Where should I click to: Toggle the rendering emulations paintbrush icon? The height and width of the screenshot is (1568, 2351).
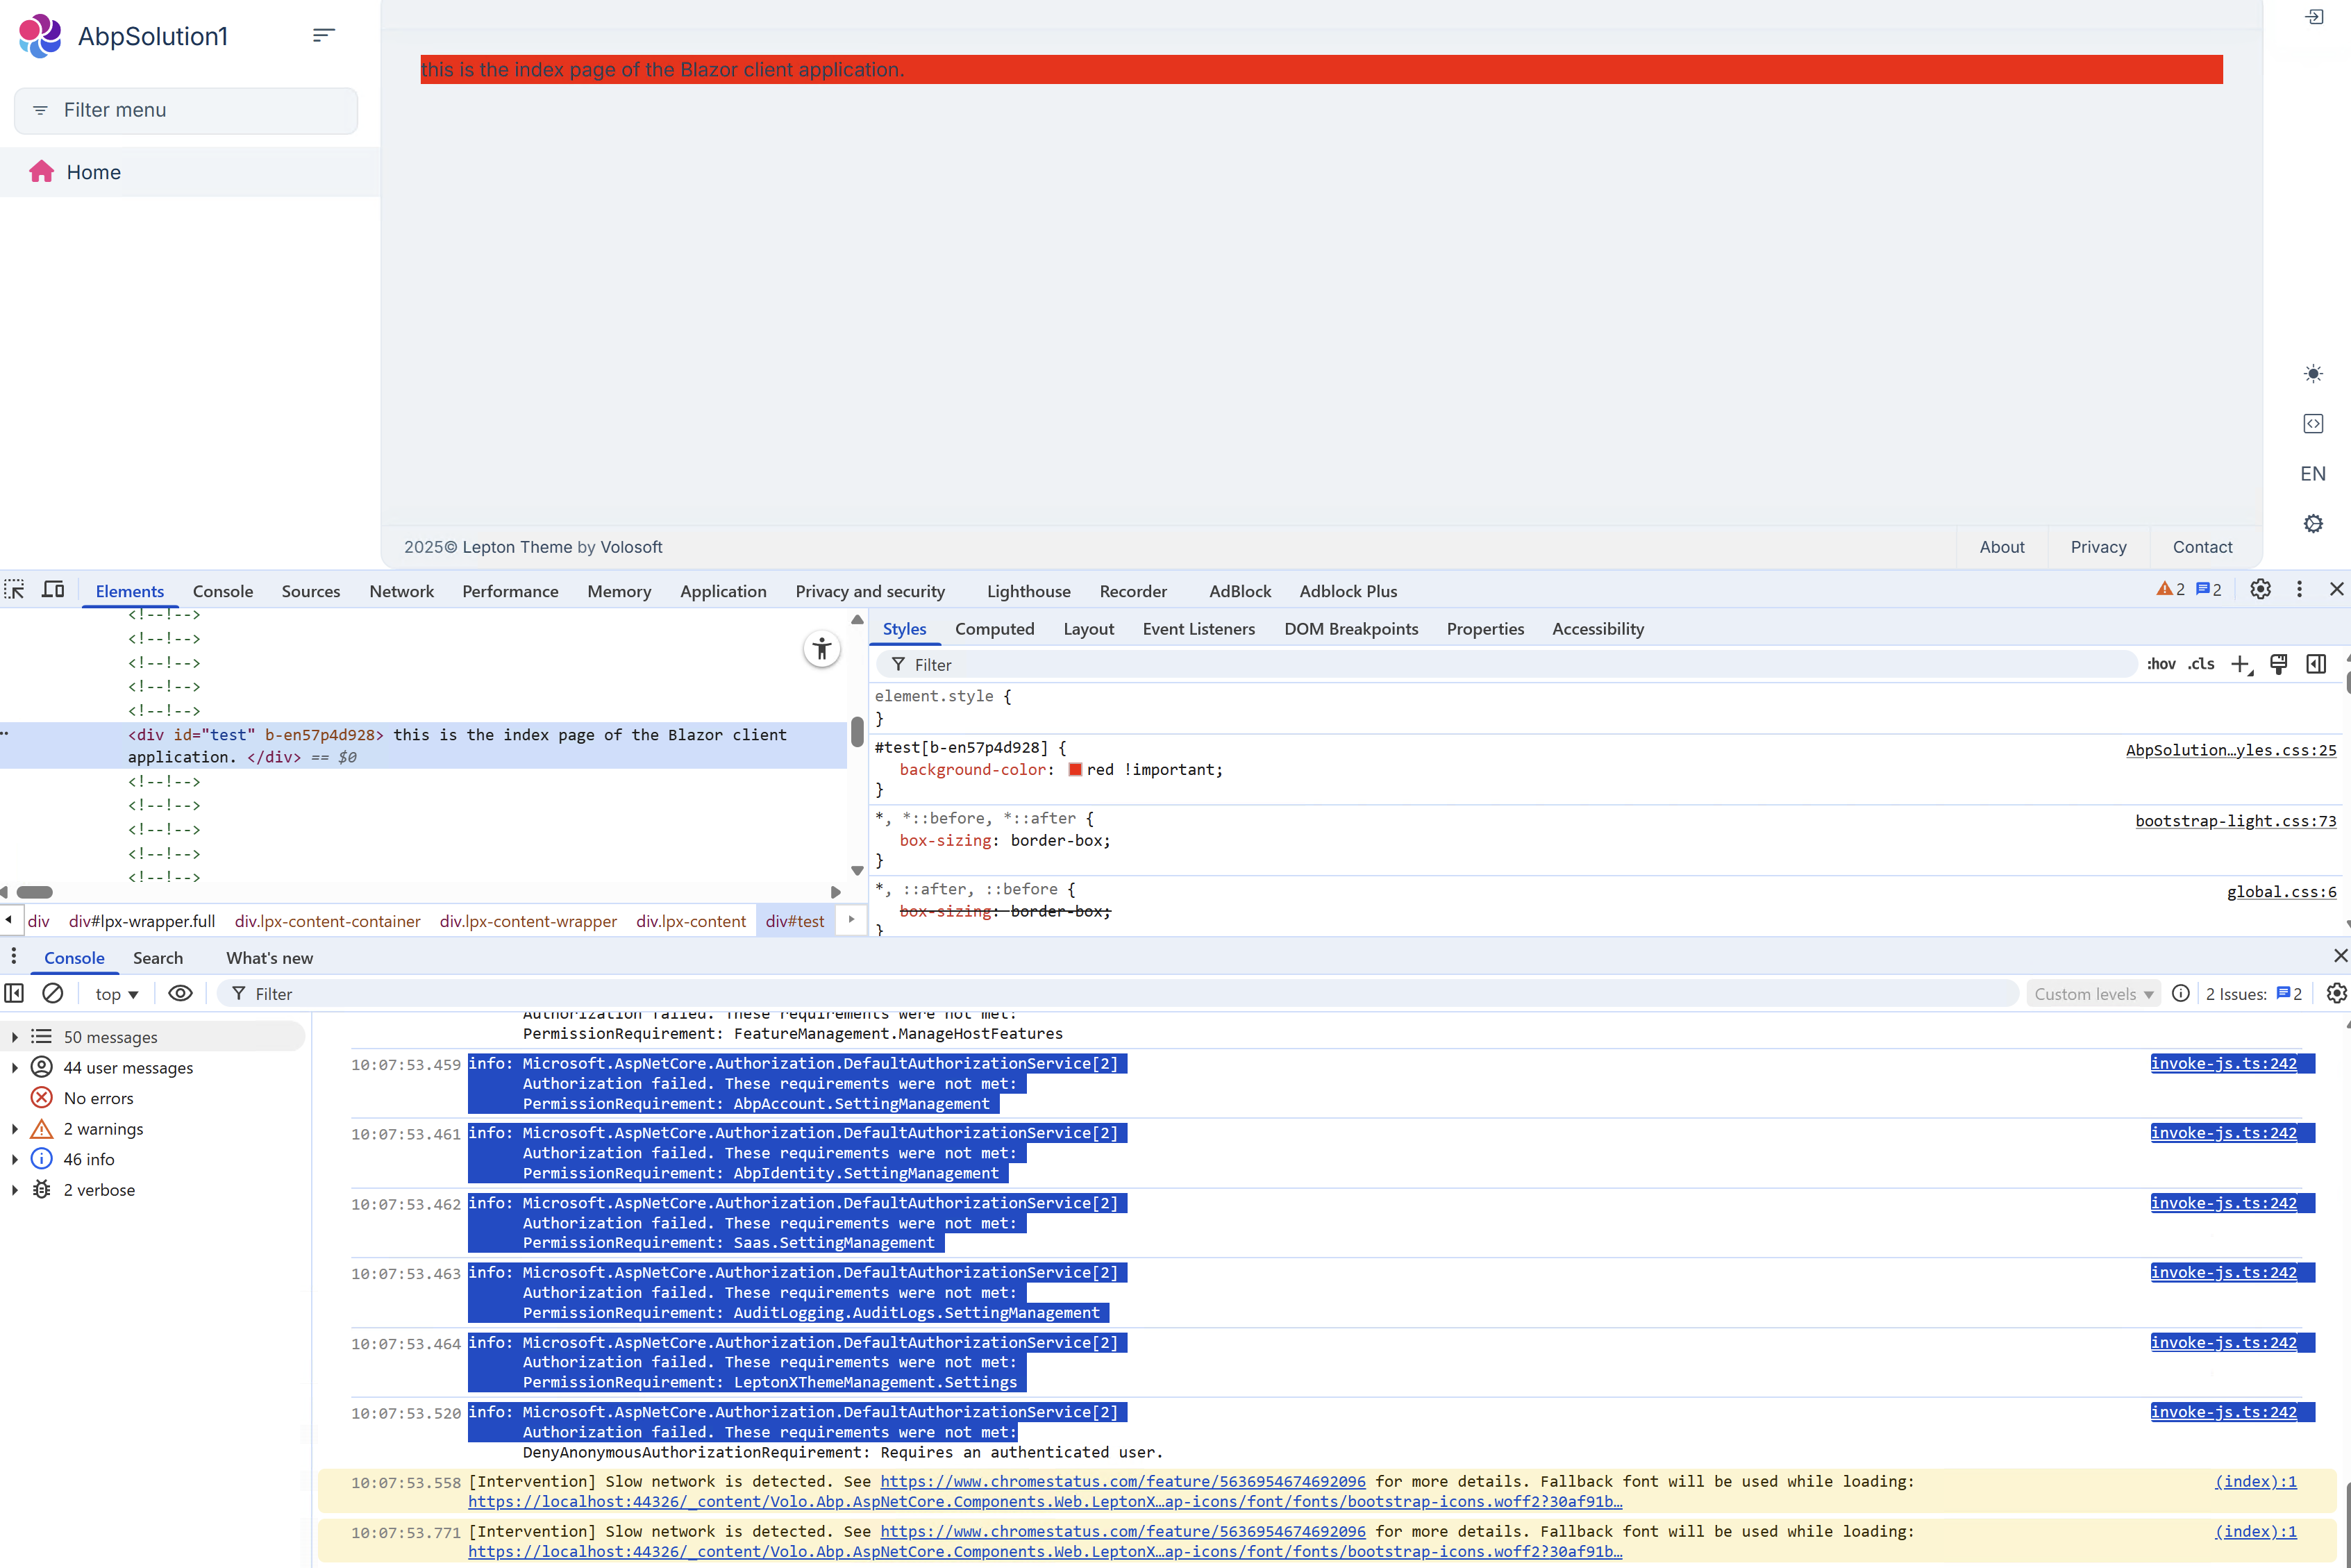point(2279,665)
